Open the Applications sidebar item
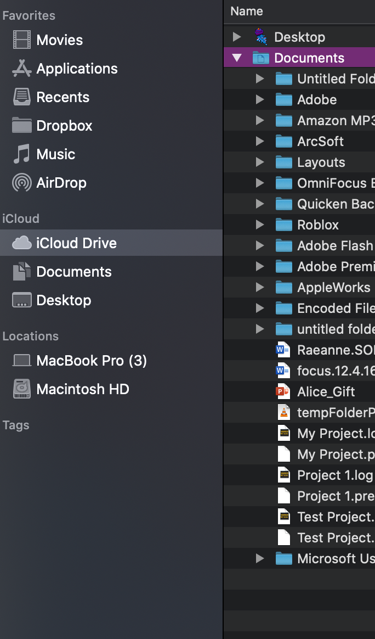This screenshot has height=639, width=375. 76,69
